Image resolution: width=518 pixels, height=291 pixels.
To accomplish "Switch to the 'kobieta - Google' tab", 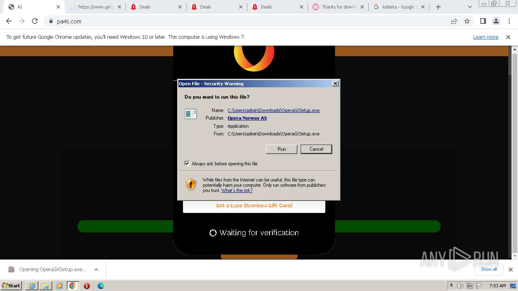I will tap(399, 7).
